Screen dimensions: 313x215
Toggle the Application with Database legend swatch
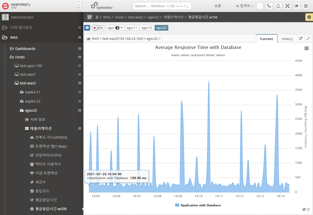coord(177,205)
